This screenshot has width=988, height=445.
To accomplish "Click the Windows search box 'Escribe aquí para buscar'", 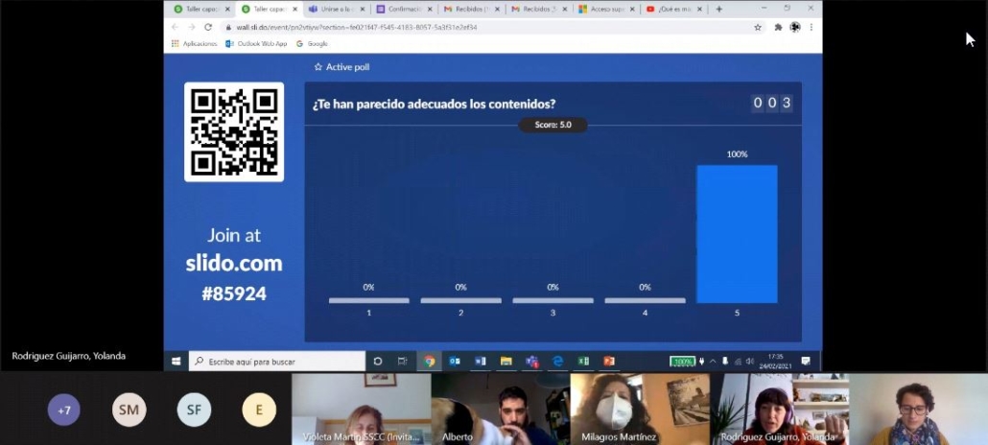I will [276, 362].
